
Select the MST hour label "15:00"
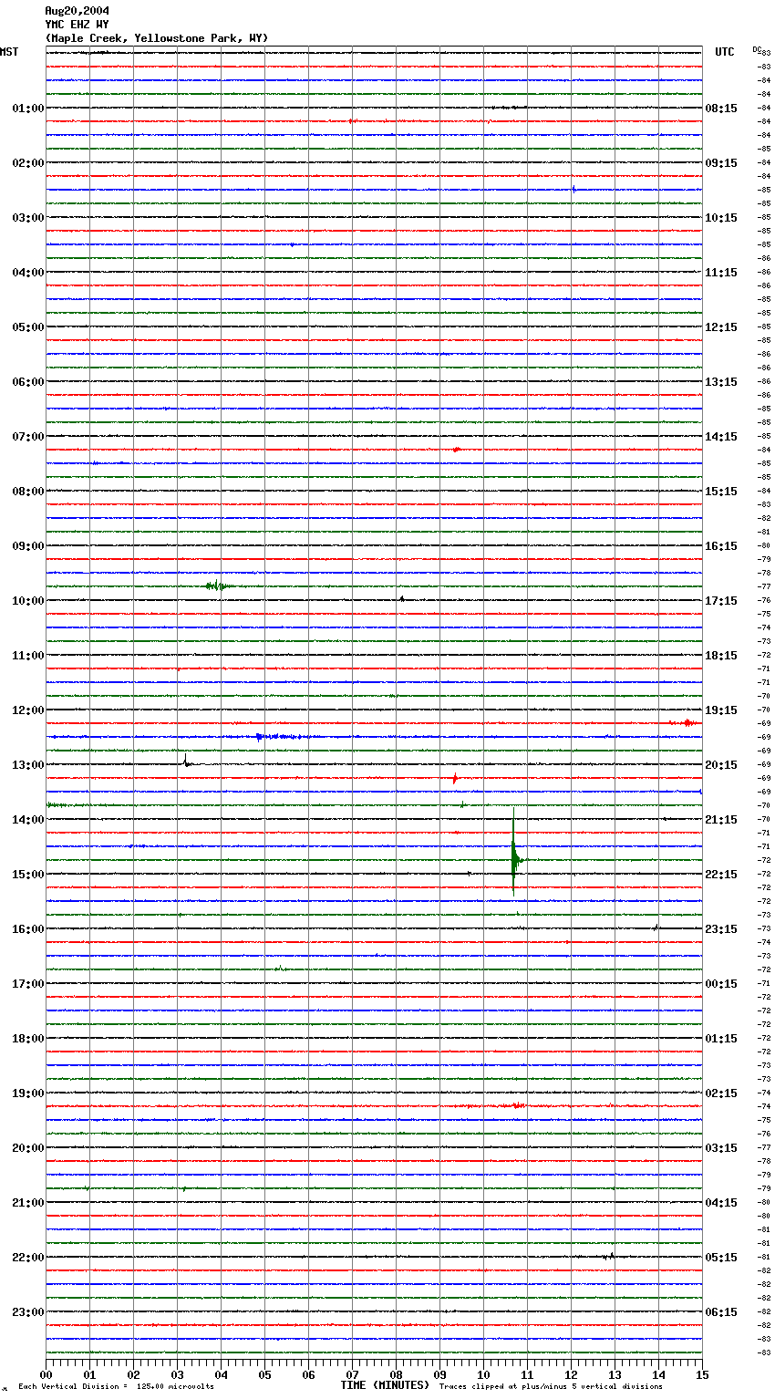coord(27,875)
